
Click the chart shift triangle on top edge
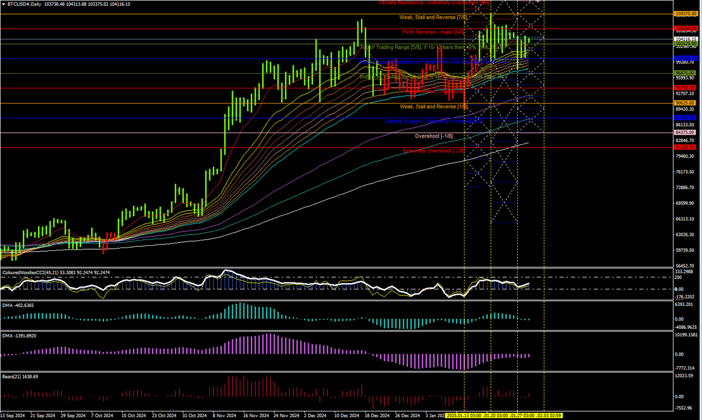pyautogui.click(x=538, y=2)
